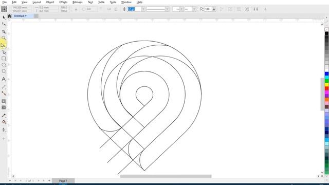Viewport: 329px width, 185px height.
Task: Pick the magenta swatch in palette
Action: (327, 92)
